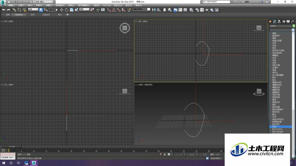The width and height of the screenshot is (296, 166).
Task: Click the Align tool icon
Action: click(159, 10)
